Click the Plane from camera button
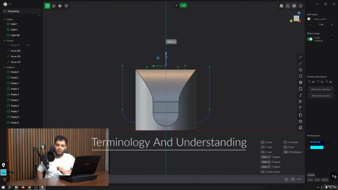The width and height of the screenshot is (338, 190). (x=321, y=96)
